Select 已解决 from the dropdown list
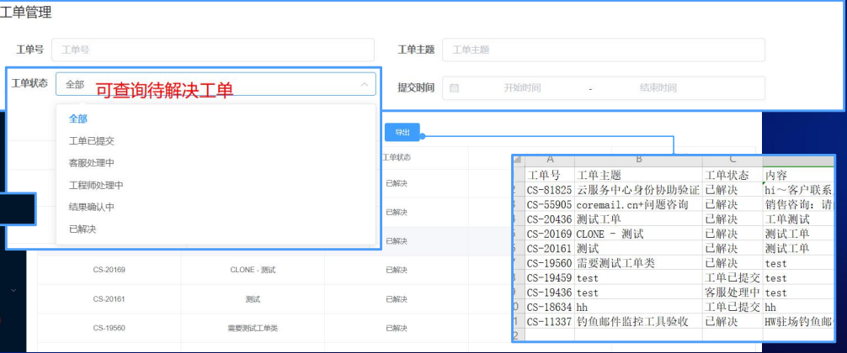847x353 pixels. pos(83,229)
